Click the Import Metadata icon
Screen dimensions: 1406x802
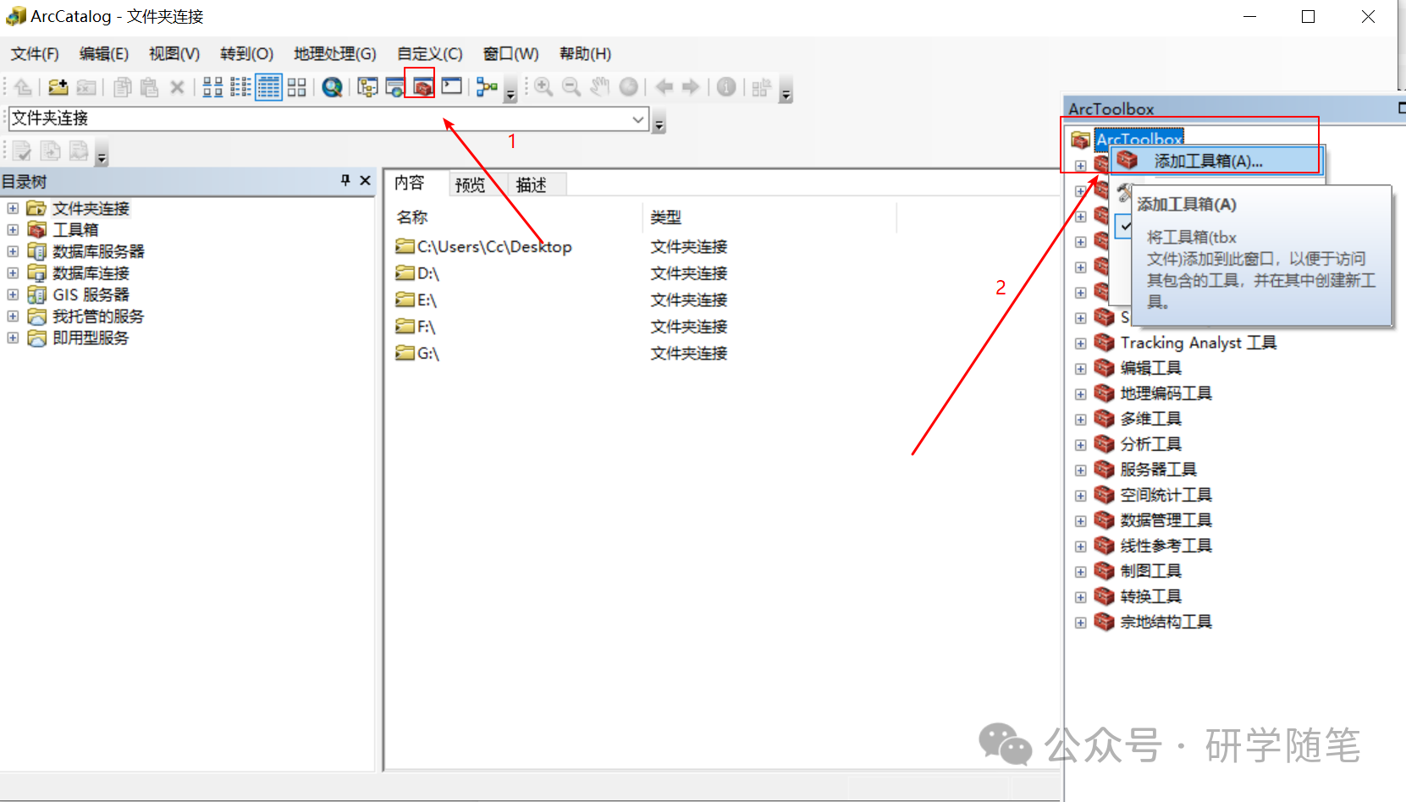(79, 151)
